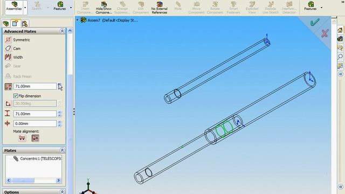Open the Design Library task pane icon
This screenshot has height=194, width=345.
(x=340, y=39)
